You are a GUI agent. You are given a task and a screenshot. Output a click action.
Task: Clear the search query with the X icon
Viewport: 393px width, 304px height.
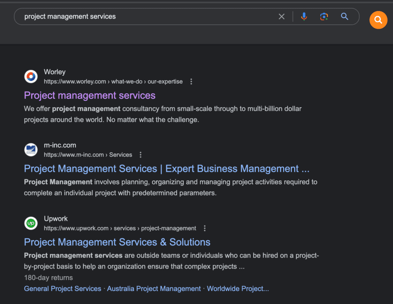[x=281, y=17]
